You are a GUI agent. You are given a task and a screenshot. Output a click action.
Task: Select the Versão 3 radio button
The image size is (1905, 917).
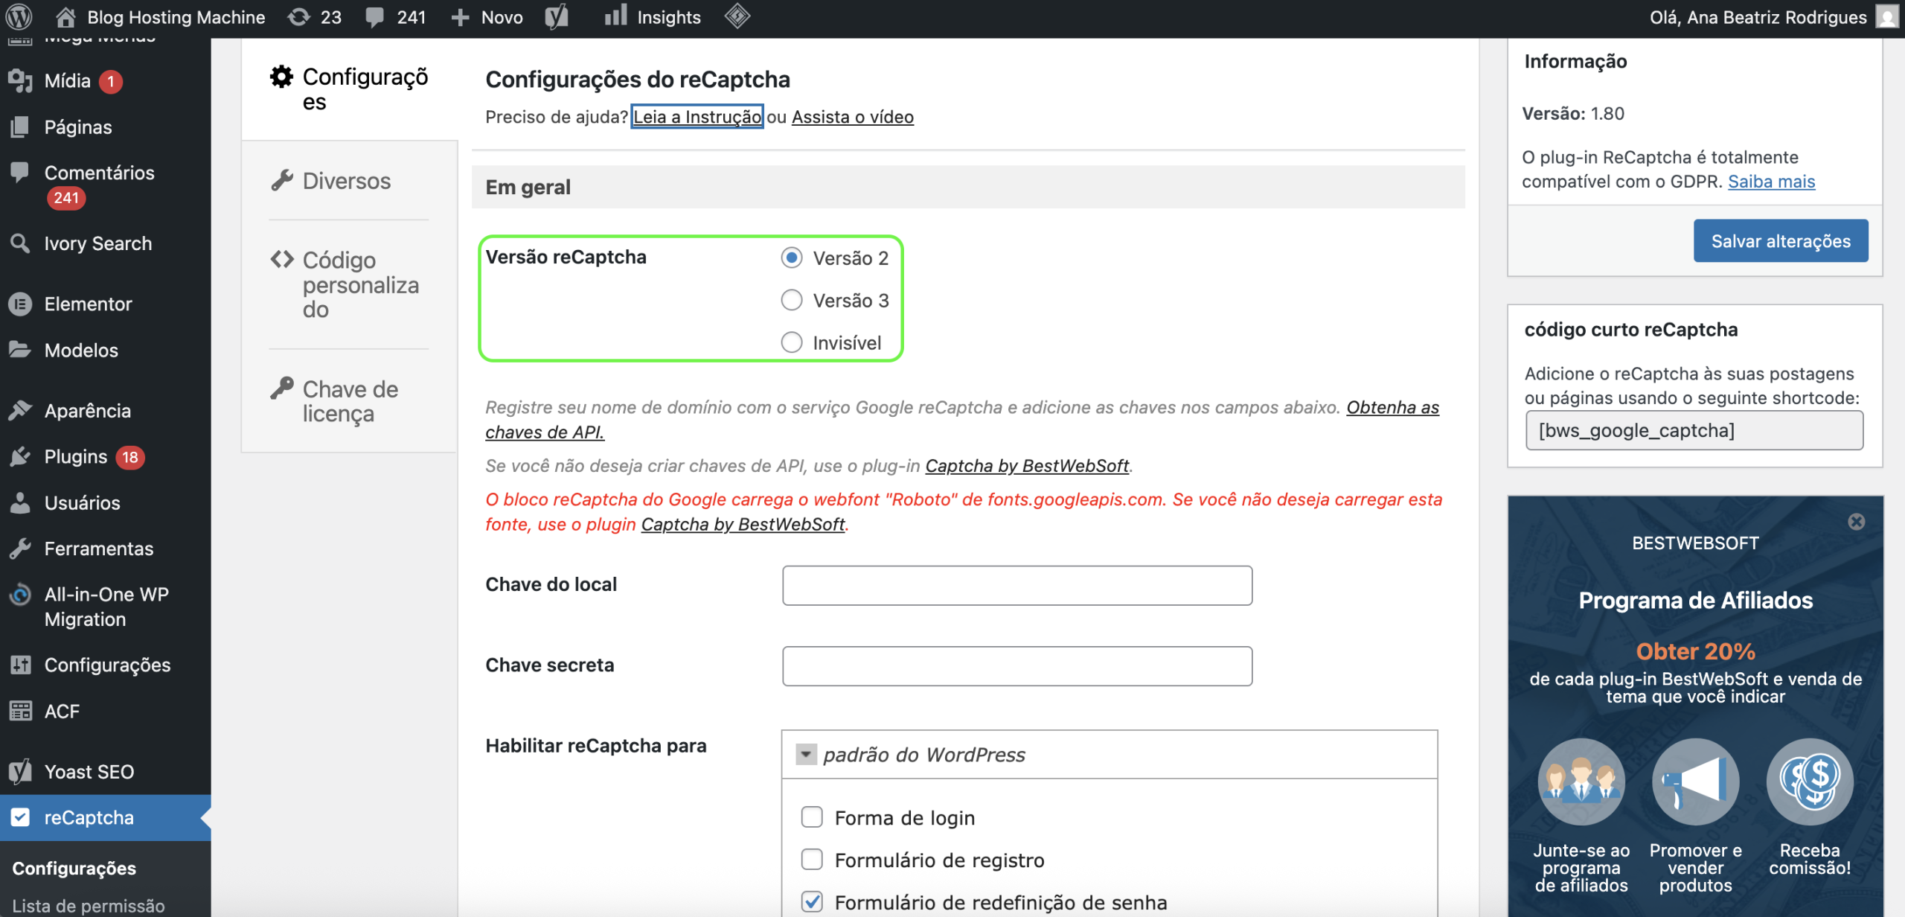point(792,300)
